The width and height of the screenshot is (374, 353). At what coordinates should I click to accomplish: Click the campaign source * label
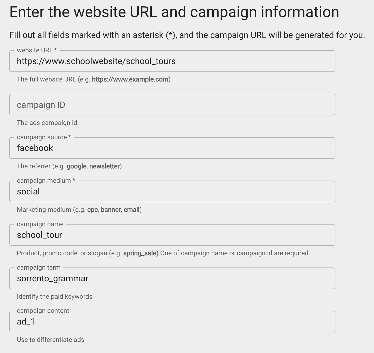tap(44, 137)
